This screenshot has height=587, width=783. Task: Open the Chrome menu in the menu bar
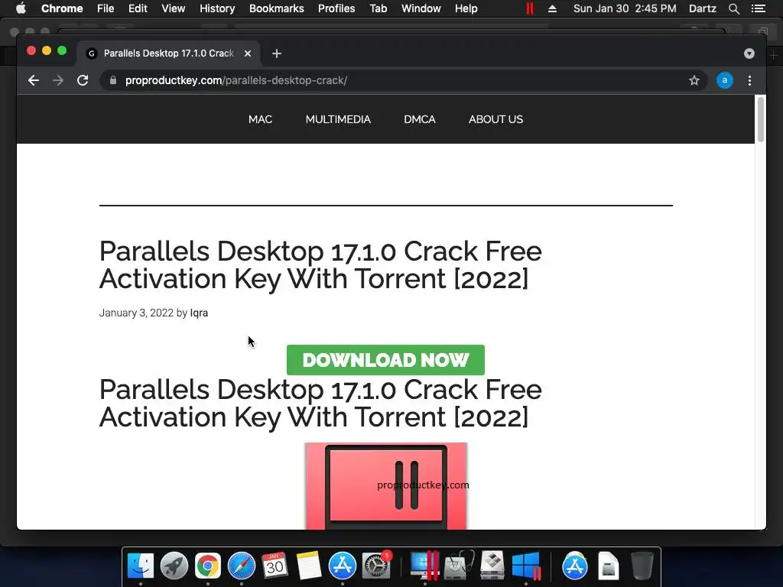62,8
